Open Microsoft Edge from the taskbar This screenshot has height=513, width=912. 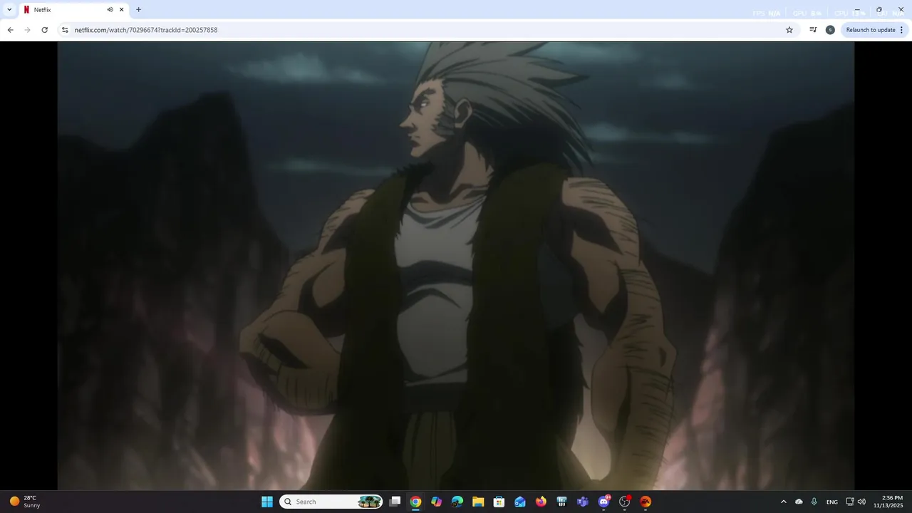pos(457,502)
